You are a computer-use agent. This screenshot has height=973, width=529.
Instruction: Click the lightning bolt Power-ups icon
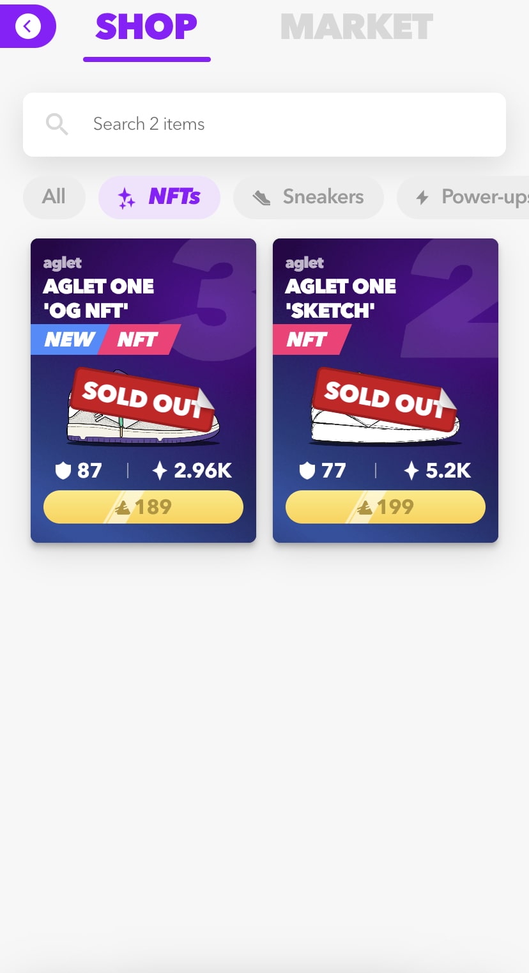(422, 198)
